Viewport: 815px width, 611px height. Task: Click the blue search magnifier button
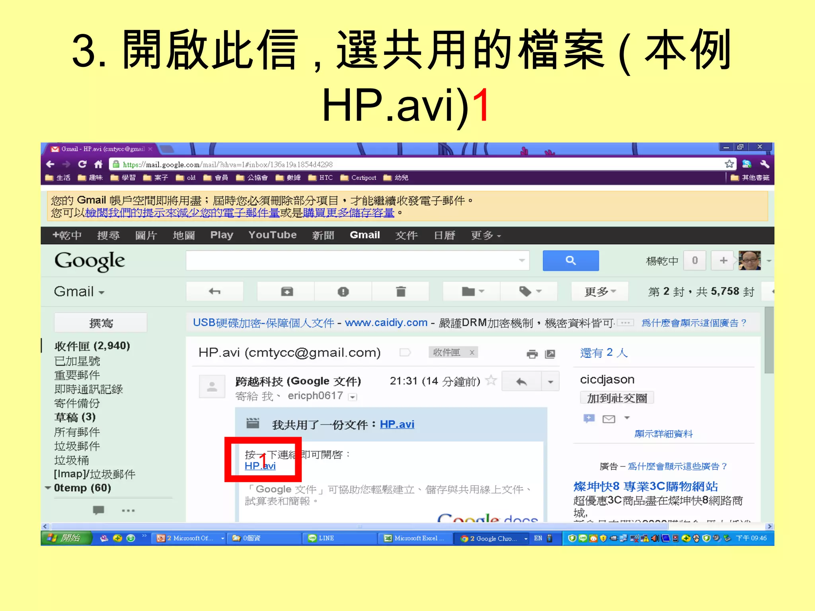(x=571, y=261)
